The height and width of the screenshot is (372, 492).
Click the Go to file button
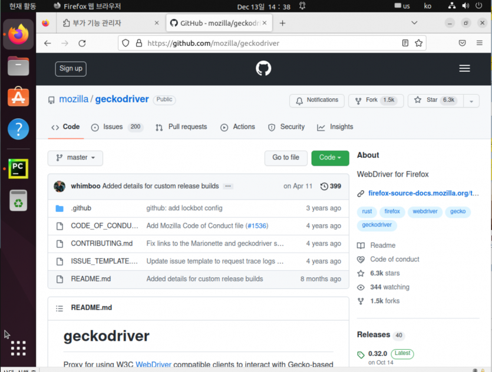point(286,158)
